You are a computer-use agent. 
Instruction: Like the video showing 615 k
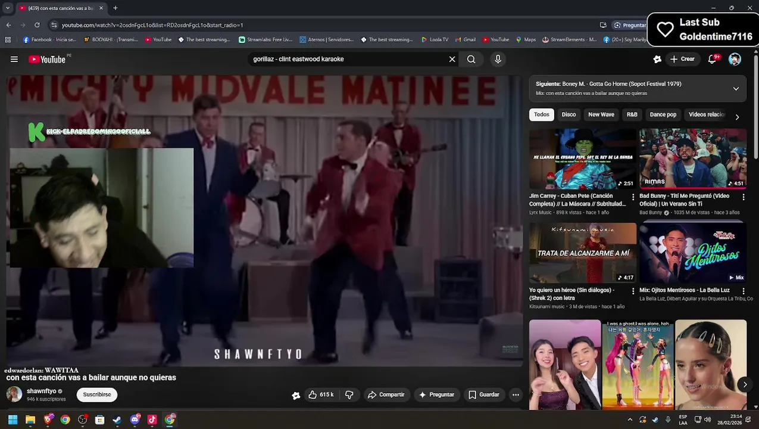[321, 394]
